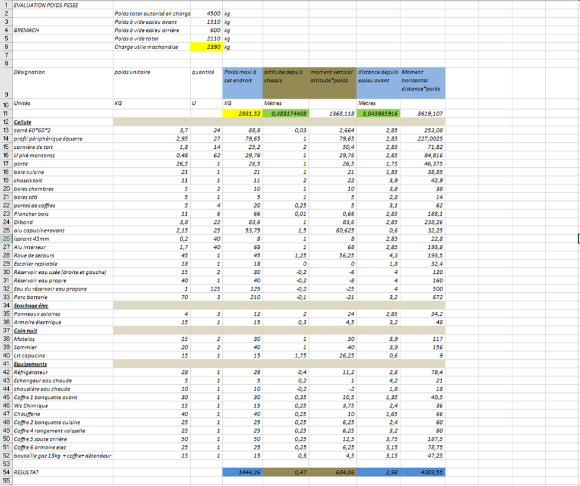Screen dimensions: 580x486
Task: Click the RESULTAT label cell
Action: tap(26, 472)
